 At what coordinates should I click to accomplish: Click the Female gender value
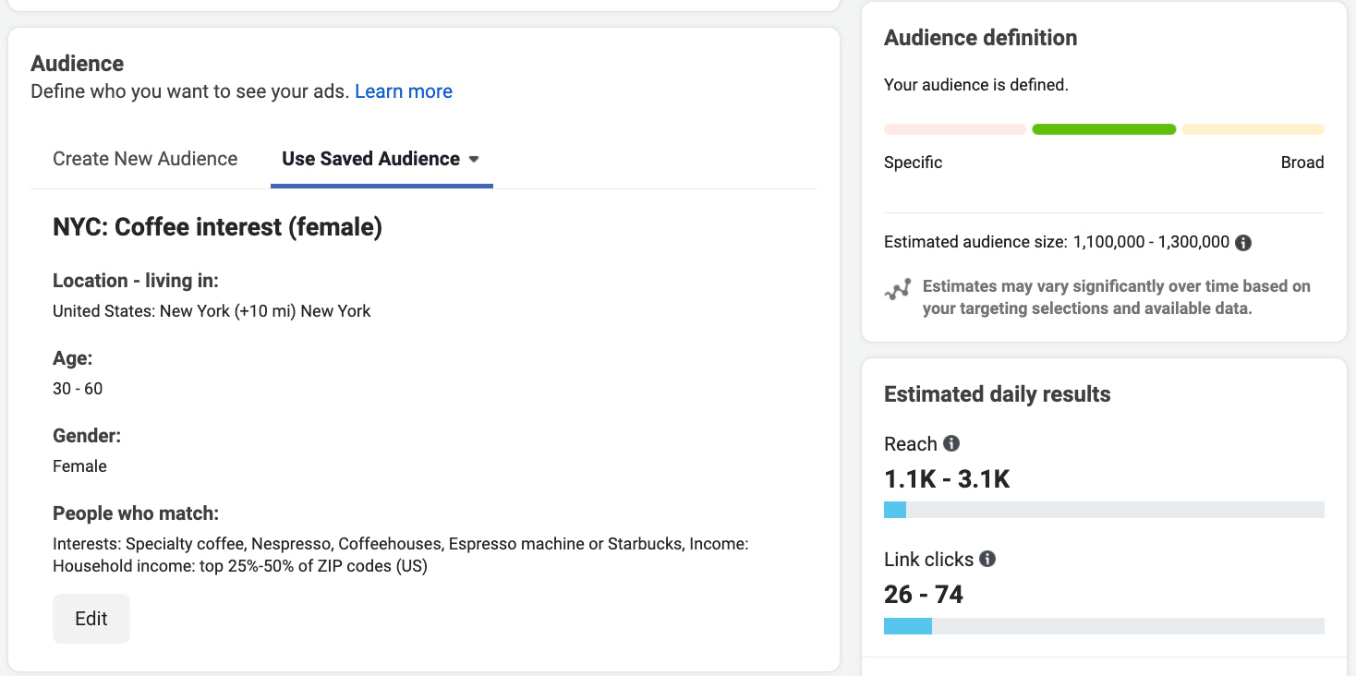[x=79, y=466]
